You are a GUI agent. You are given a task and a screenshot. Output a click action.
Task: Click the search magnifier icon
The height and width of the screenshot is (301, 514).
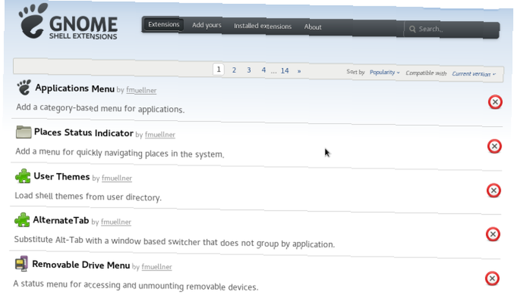[412, 29]
